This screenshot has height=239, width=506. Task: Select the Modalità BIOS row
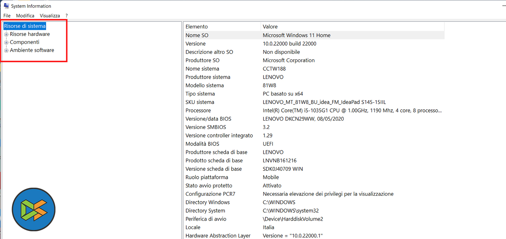[314, 144]
